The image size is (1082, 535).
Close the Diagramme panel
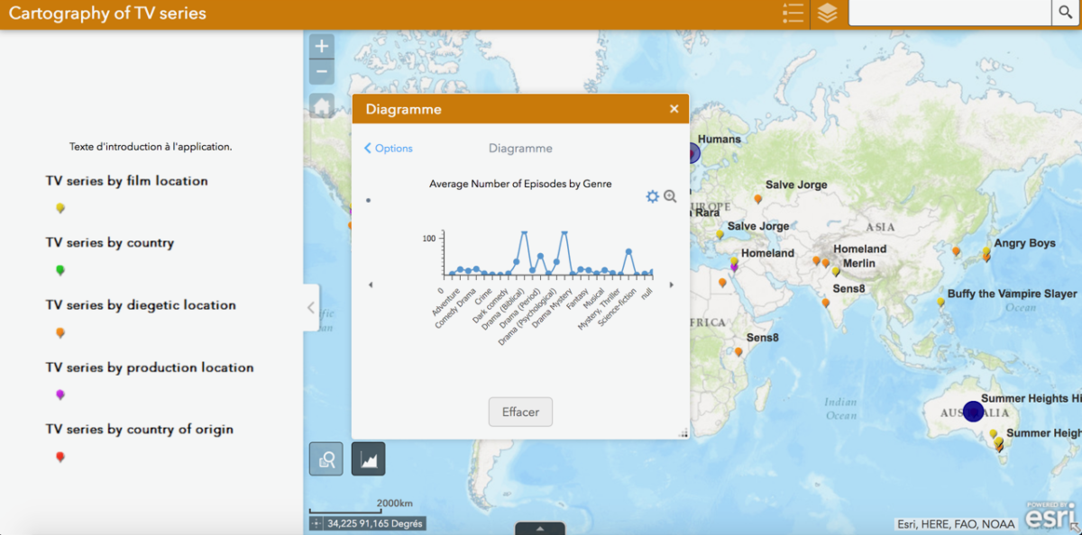point(674,109)
